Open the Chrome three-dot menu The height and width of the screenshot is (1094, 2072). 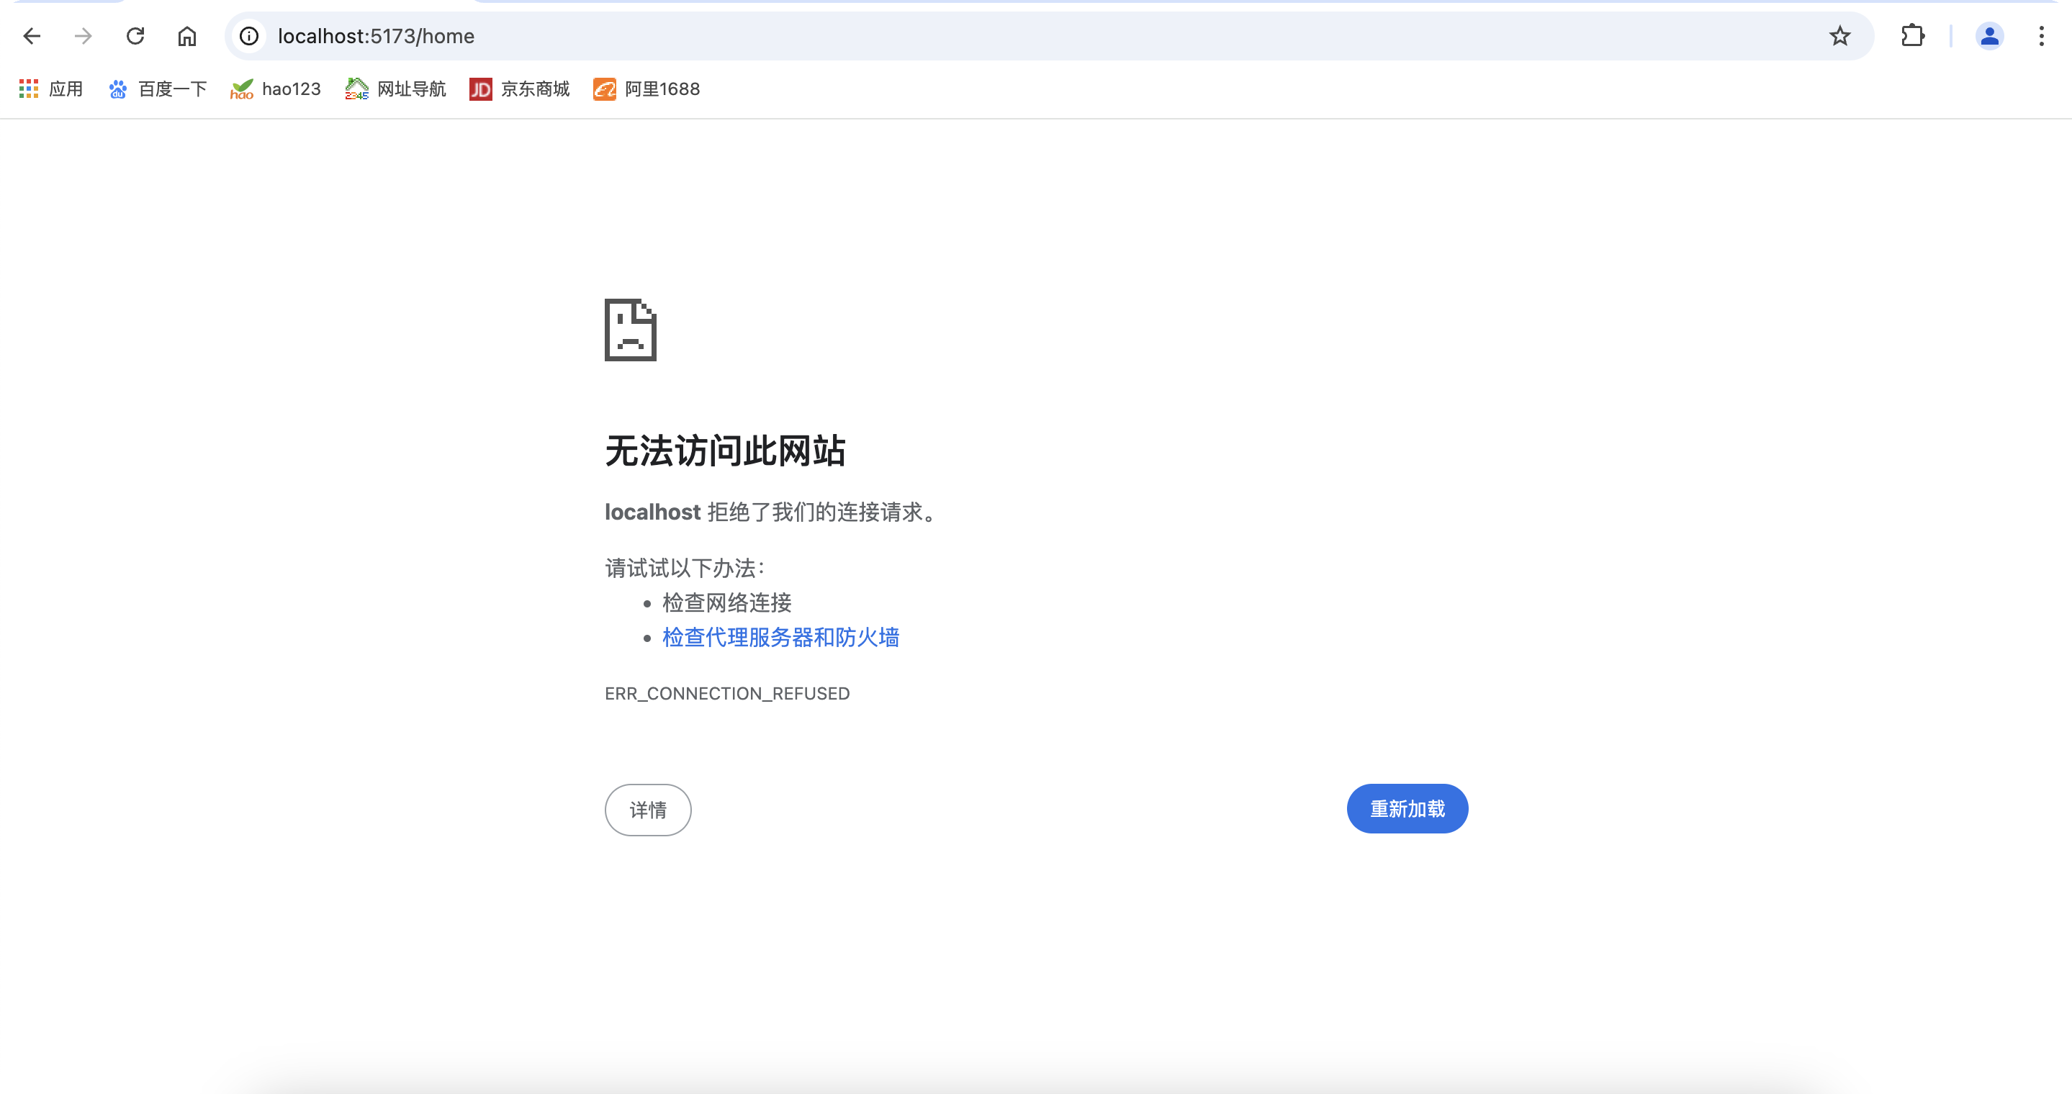[x=2042, y=36]
